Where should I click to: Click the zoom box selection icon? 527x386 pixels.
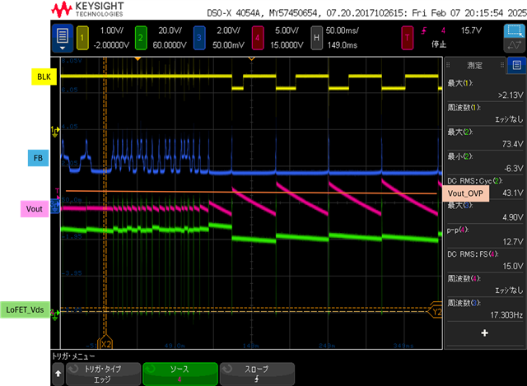click(x=514, y=30)
